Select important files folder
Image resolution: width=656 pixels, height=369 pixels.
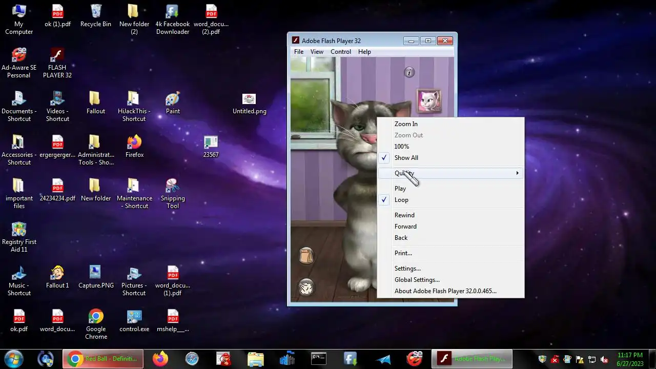19,194
